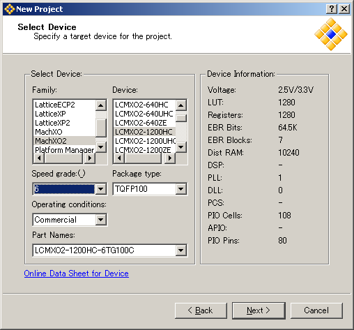Open the Speed grade dropdown
The height and width of the screenshot is (330, 354).
(x=101, y=189)
